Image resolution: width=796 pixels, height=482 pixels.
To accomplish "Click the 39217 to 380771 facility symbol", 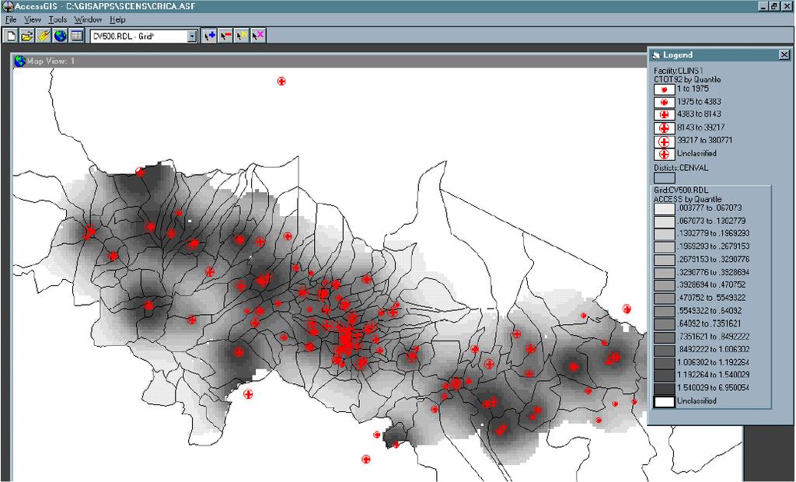I will (664, 141).
